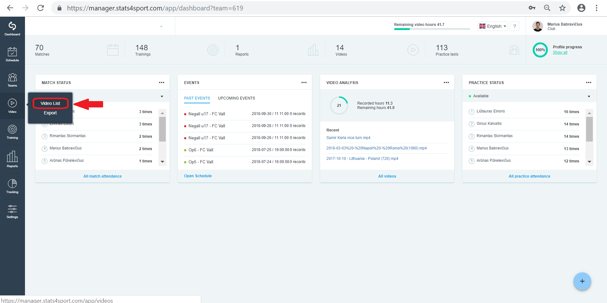Open Practice Status three-dots menu

click(589, 82)
